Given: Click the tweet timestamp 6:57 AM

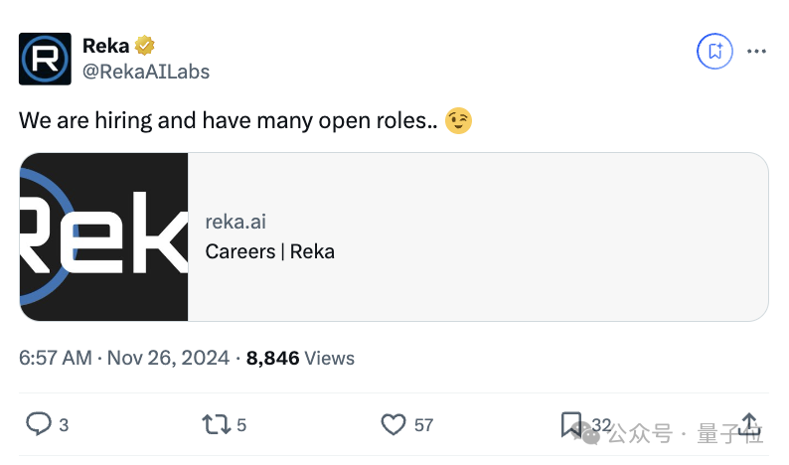Looking at the screenshot, I should click(56, 358).
